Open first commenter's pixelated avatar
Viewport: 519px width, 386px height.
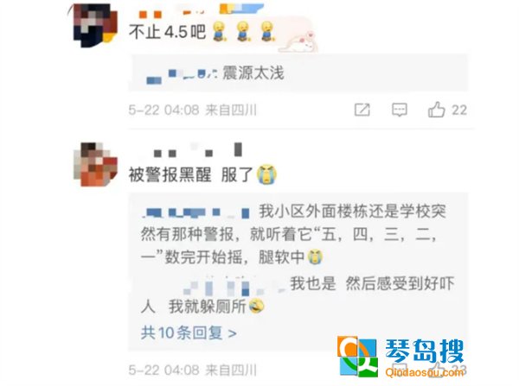point(95,25)
